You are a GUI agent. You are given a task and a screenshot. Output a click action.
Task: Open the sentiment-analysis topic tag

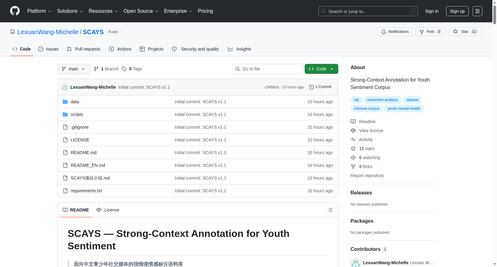(x=383, y=100)
